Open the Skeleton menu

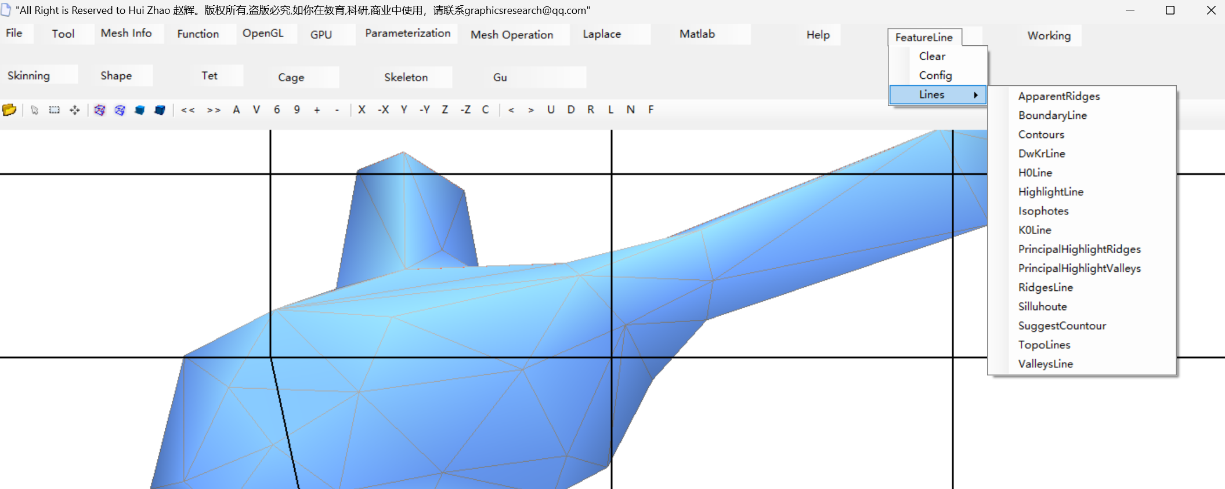pyautogui.click(x=406, y=77)
